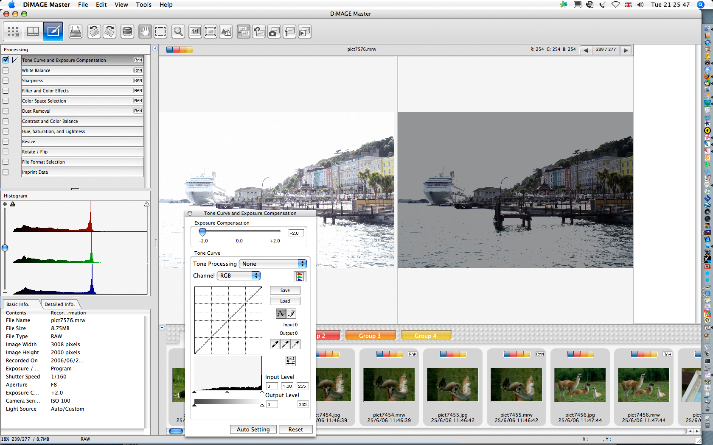Viewport: 713px width, 445px height.
Task: Collapse the thumbnail strip with the arrow
Action: pos(162,328)
